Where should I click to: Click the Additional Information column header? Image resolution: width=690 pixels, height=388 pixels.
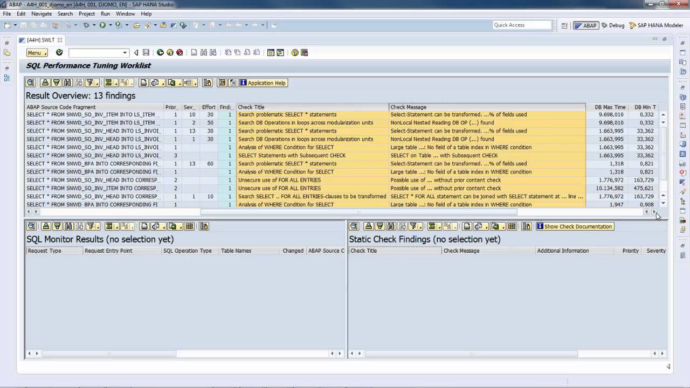coord(575,251)
